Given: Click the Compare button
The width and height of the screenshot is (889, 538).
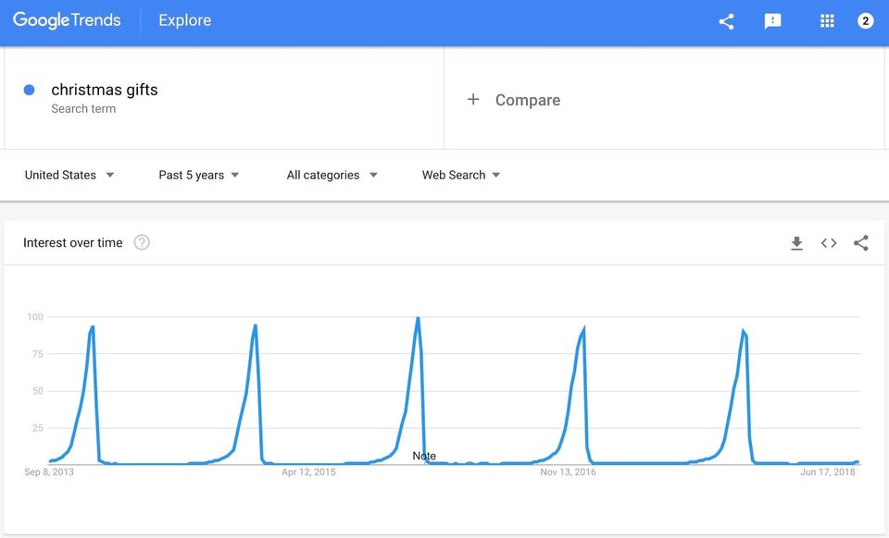Looking at the screenshot, I should 527,100.
